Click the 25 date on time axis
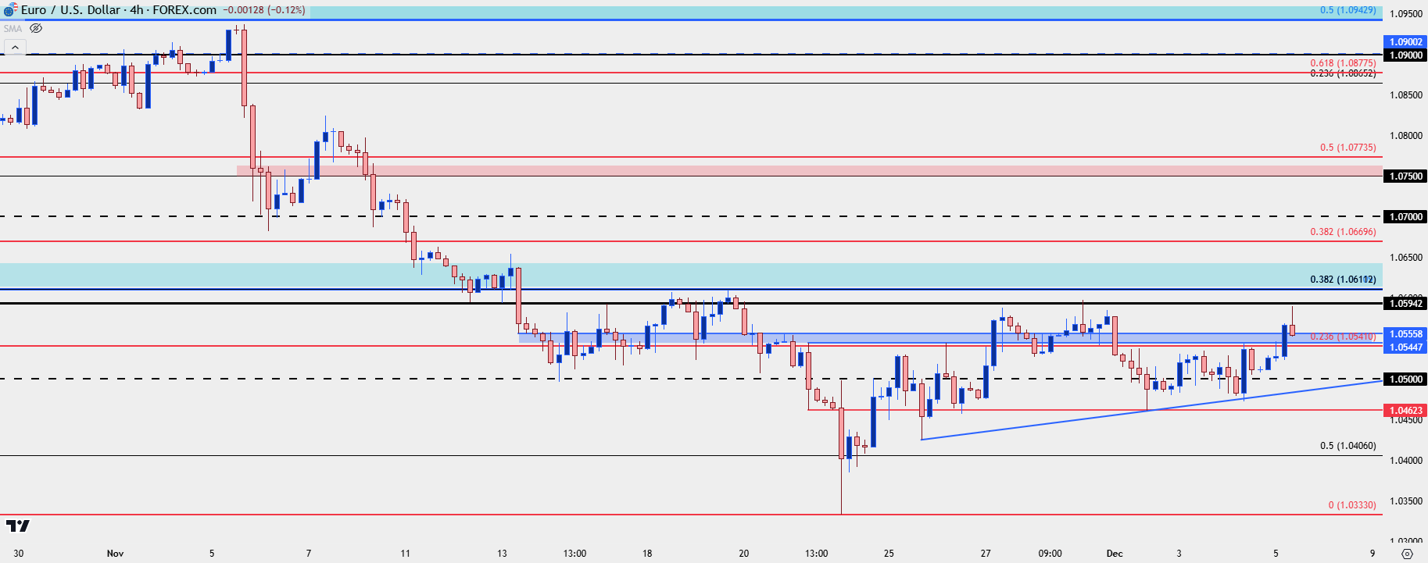Viewport: 1428px width, 563px height. point(889,553)
